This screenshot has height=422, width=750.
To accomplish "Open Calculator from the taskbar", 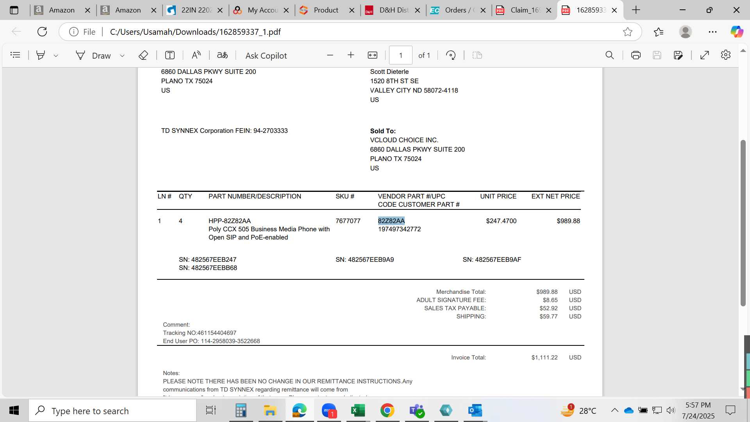I will pos(241,410).
